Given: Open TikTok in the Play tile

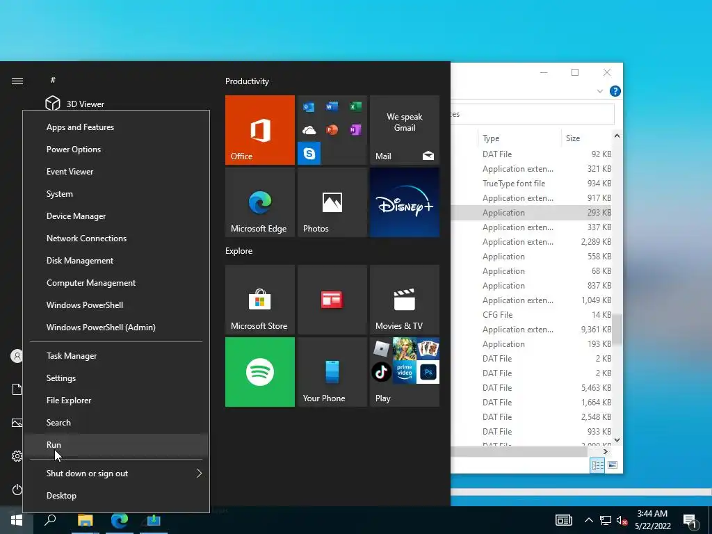Looking at the screenshot, I should tap(382, 373).
